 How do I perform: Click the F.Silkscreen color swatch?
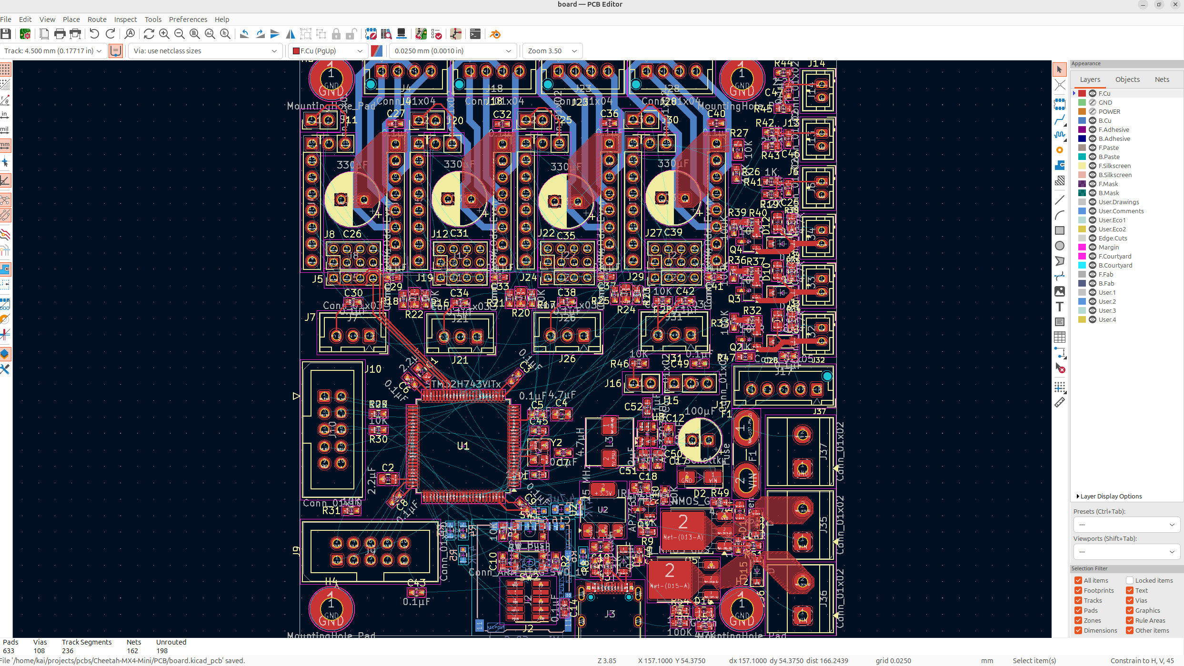(x=1082, y=166)
